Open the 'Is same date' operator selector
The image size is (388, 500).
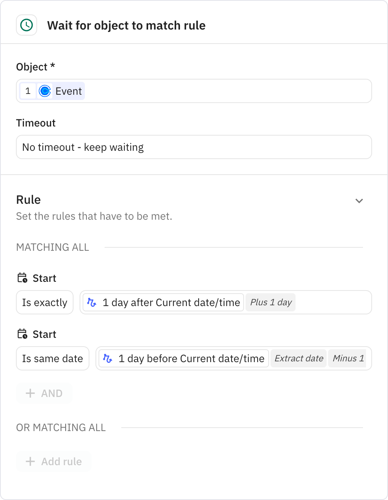[x=52, y=358]
